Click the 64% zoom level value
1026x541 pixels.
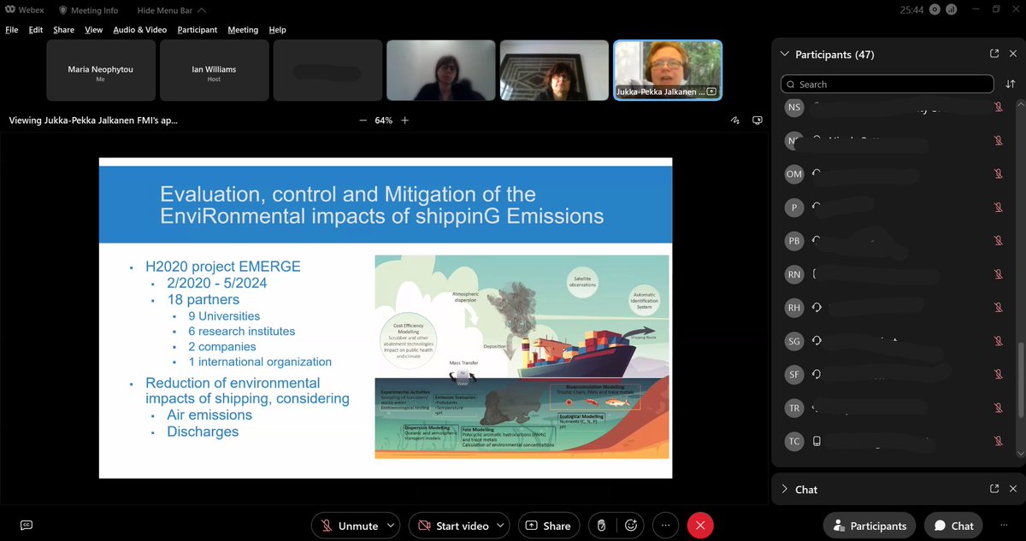coord(384,121)
